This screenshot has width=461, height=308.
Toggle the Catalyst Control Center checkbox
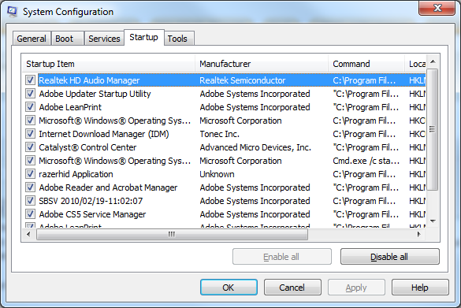coord(30,147)
